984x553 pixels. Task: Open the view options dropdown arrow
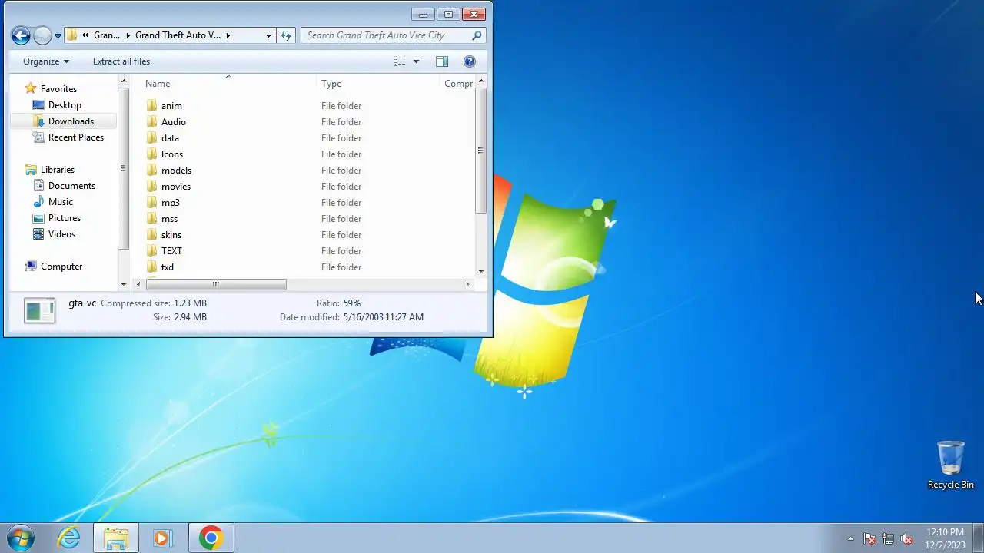(416, 61)
